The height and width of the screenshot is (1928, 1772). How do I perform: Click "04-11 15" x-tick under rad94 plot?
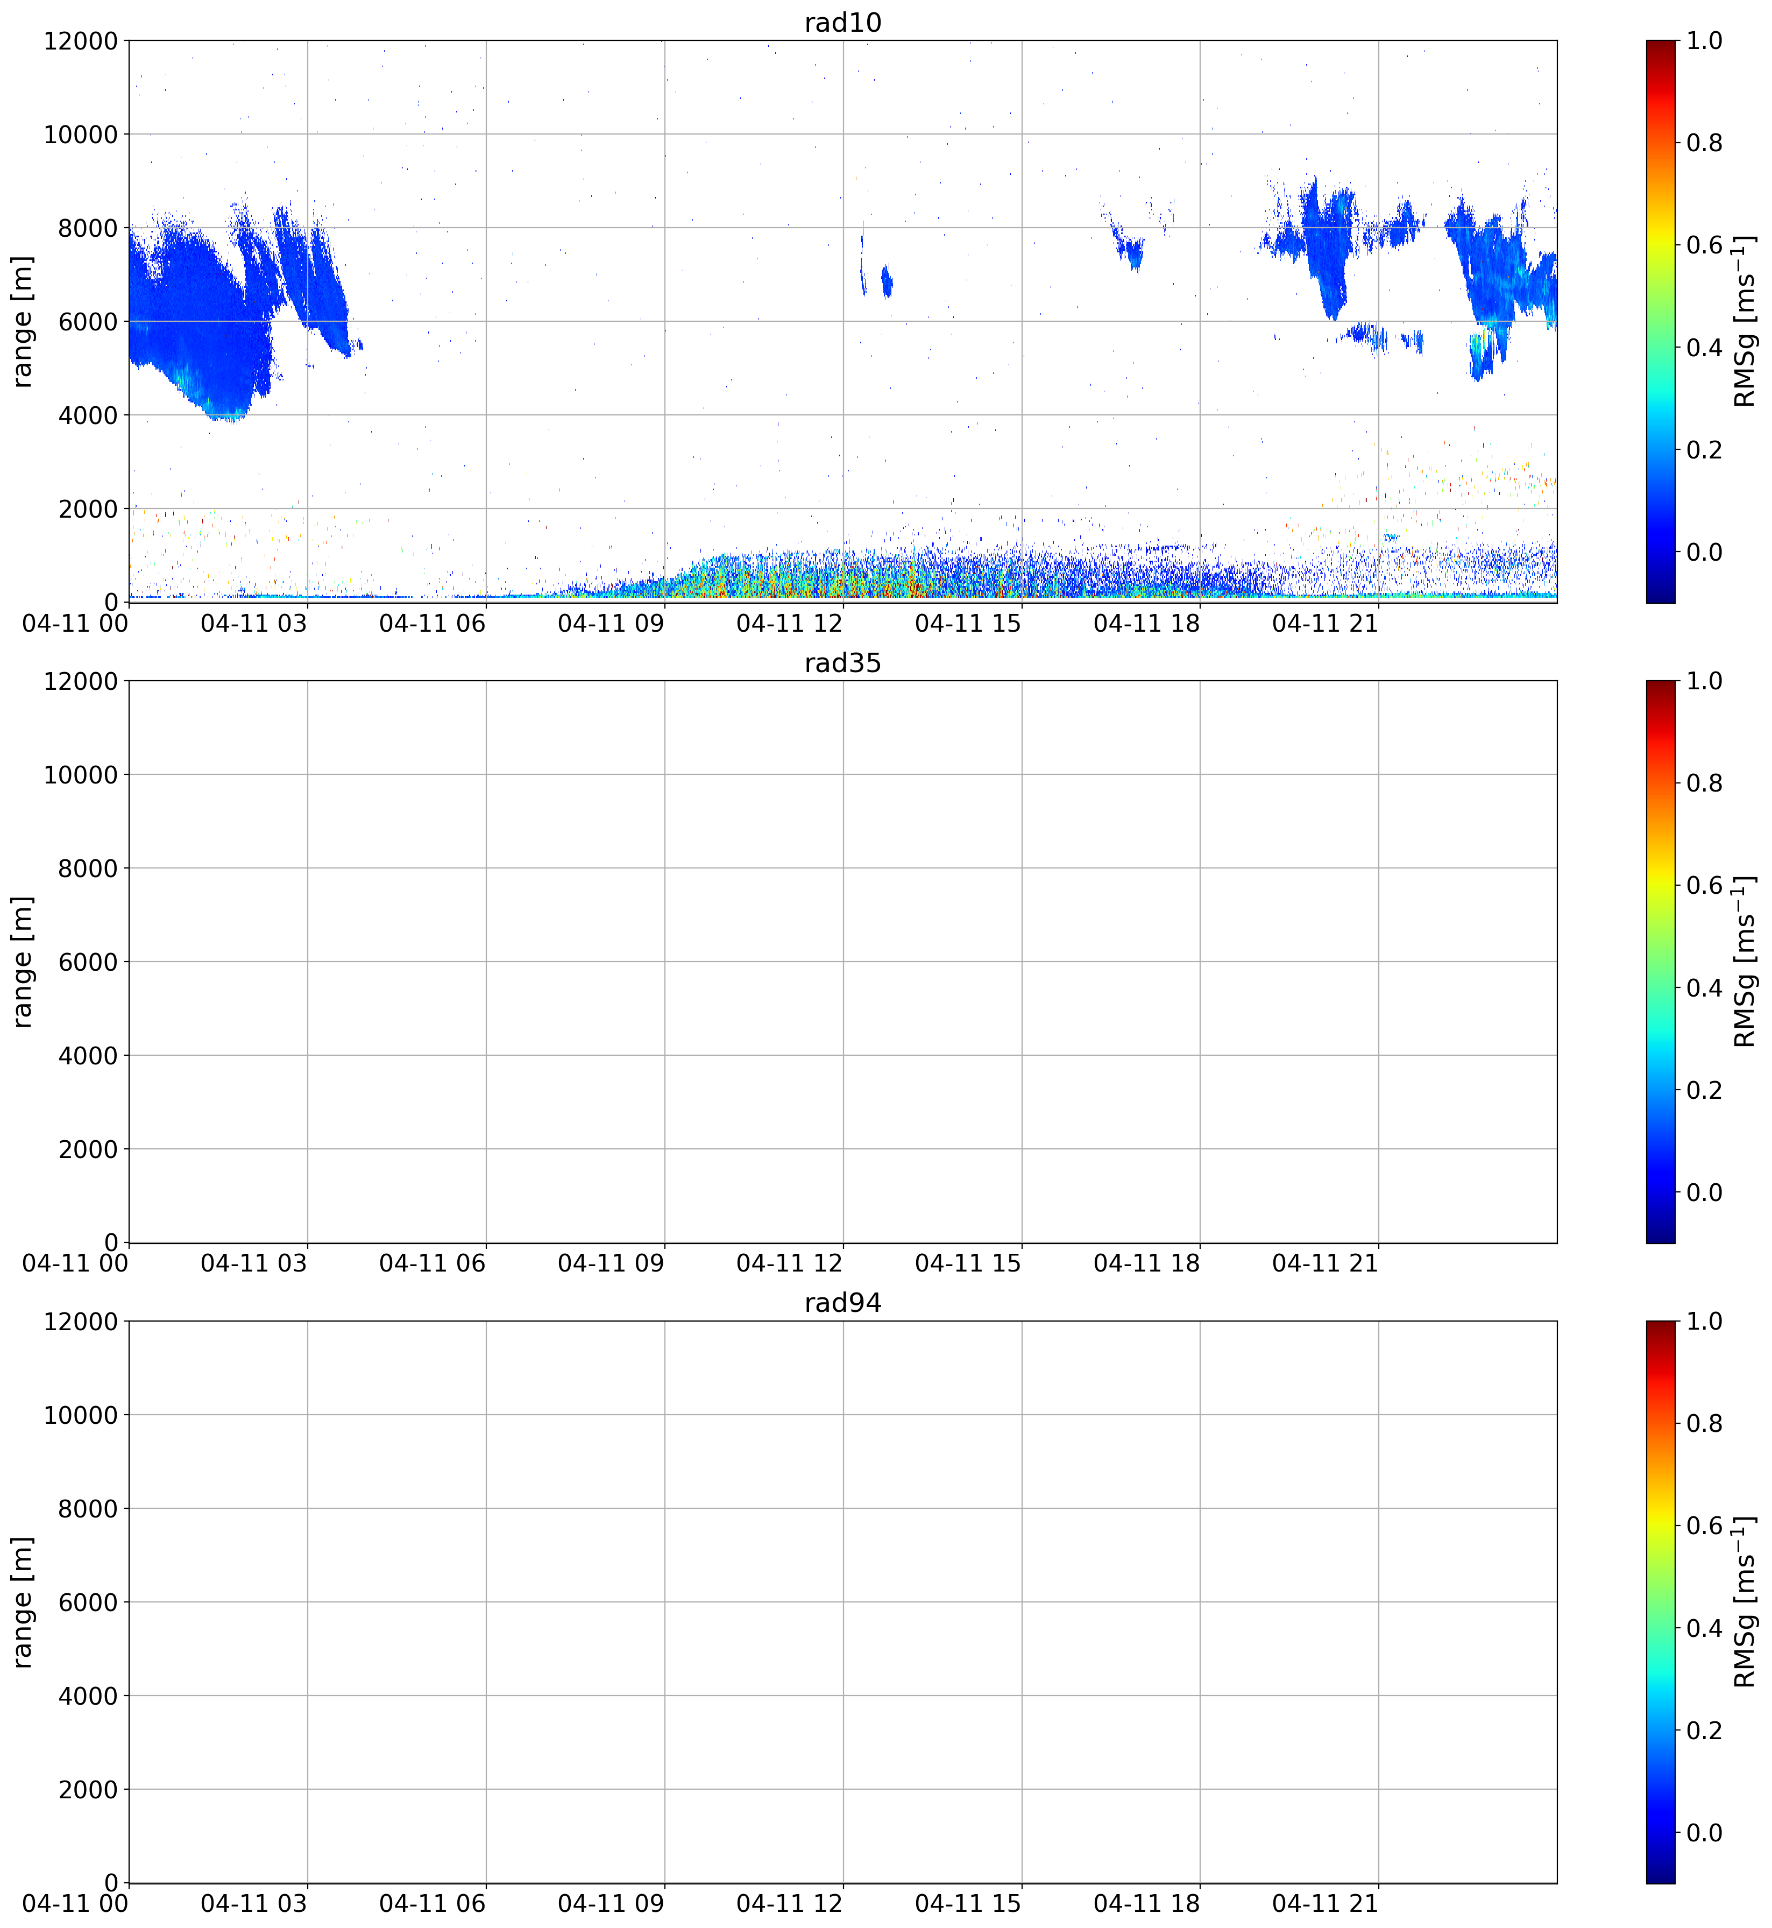tap(968, 1904)
